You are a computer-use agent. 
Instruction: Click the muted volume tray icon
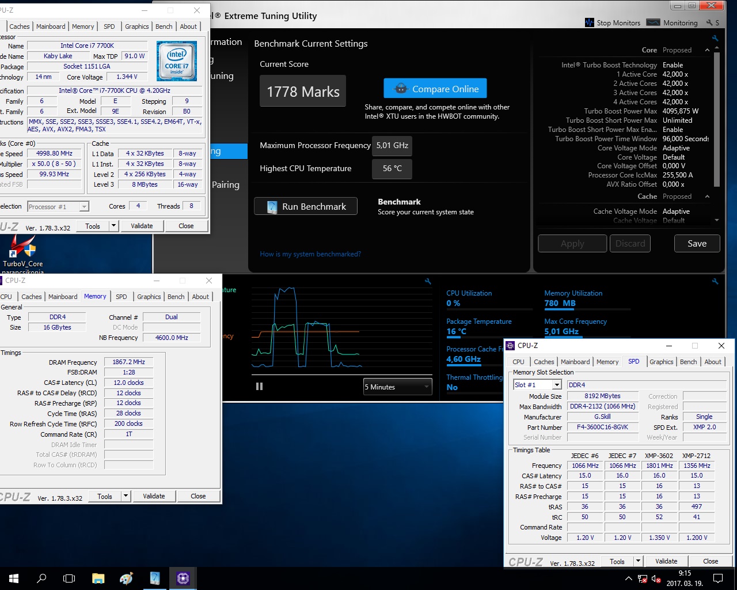656,578
